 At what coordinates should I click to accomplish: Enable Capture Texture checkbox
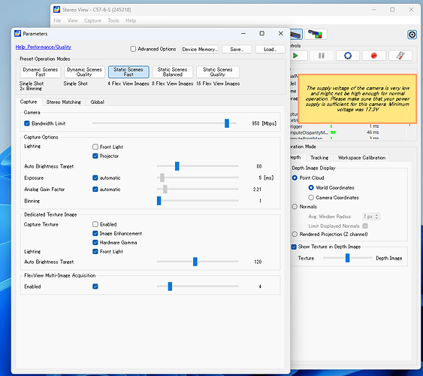[95, 224]
